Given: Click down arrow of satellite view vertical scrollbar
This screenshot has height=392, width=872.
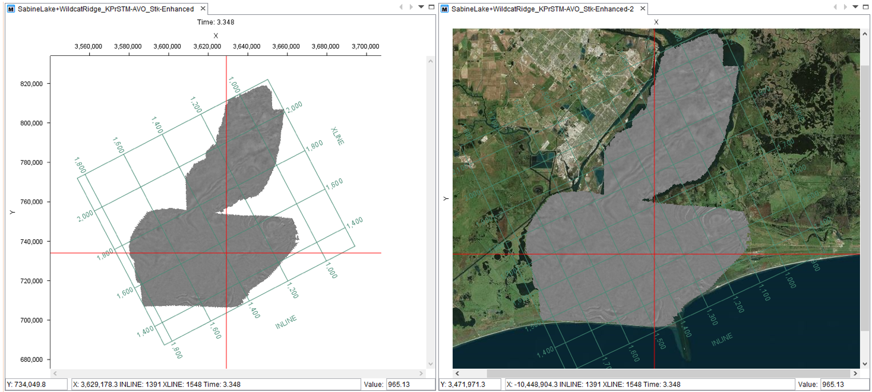Looking at the screenshot, I should (865, 363).
